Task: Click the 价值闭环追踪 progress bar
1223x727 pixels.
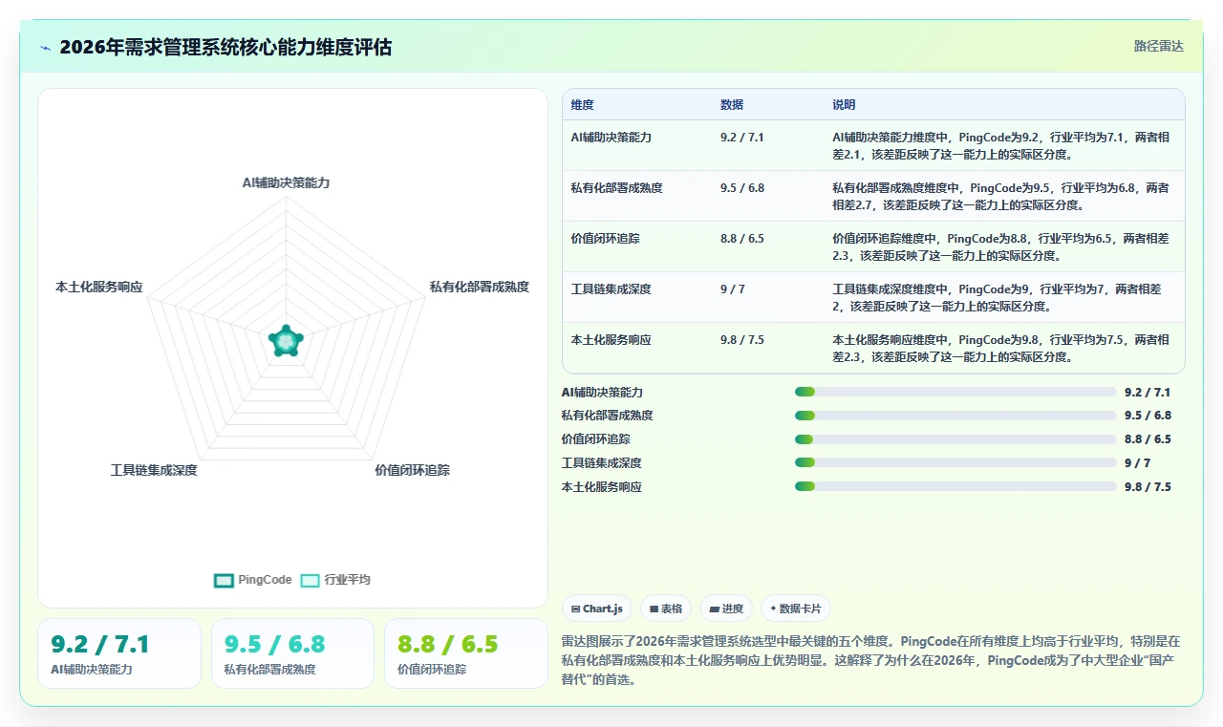Action: [x=955, y=439]
